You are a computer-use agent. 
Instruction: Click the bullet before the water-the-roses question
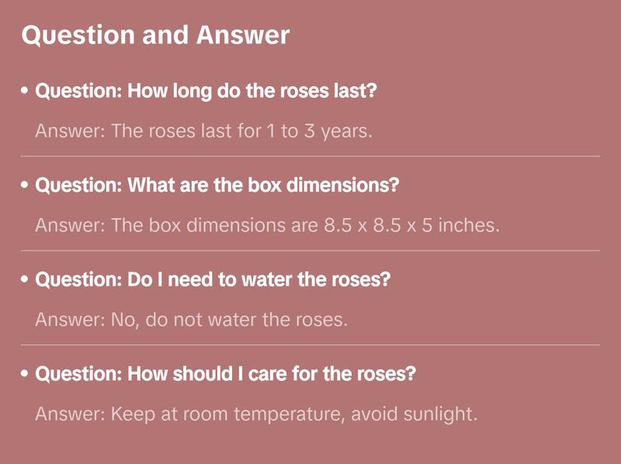(x=26, y=279)
